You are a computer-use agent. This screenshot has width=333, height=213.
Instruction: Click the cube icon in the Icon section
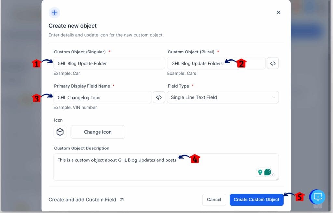click(60, 132)
